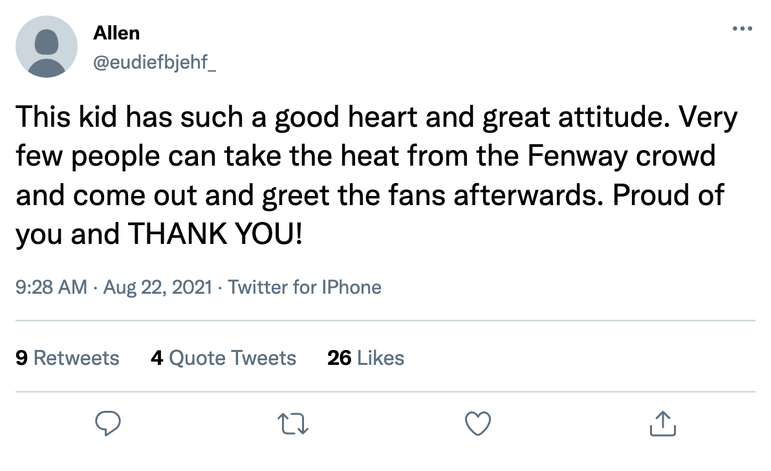The image size is (771, 471).
Task: View the Quote Tweets label
Action: 232,358
